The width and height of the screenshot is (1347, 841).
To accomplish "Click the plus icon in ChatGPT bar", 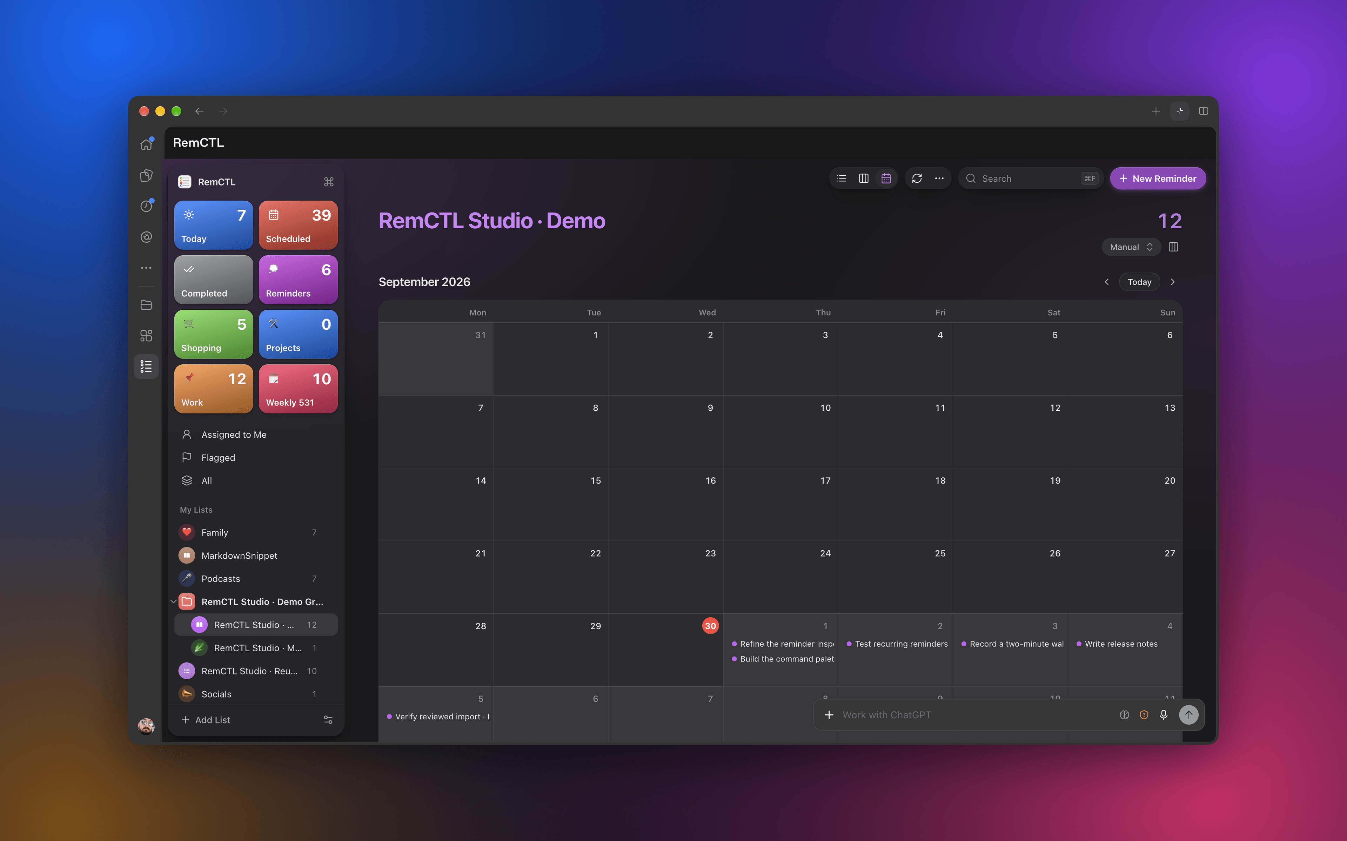I will point(829,715).
